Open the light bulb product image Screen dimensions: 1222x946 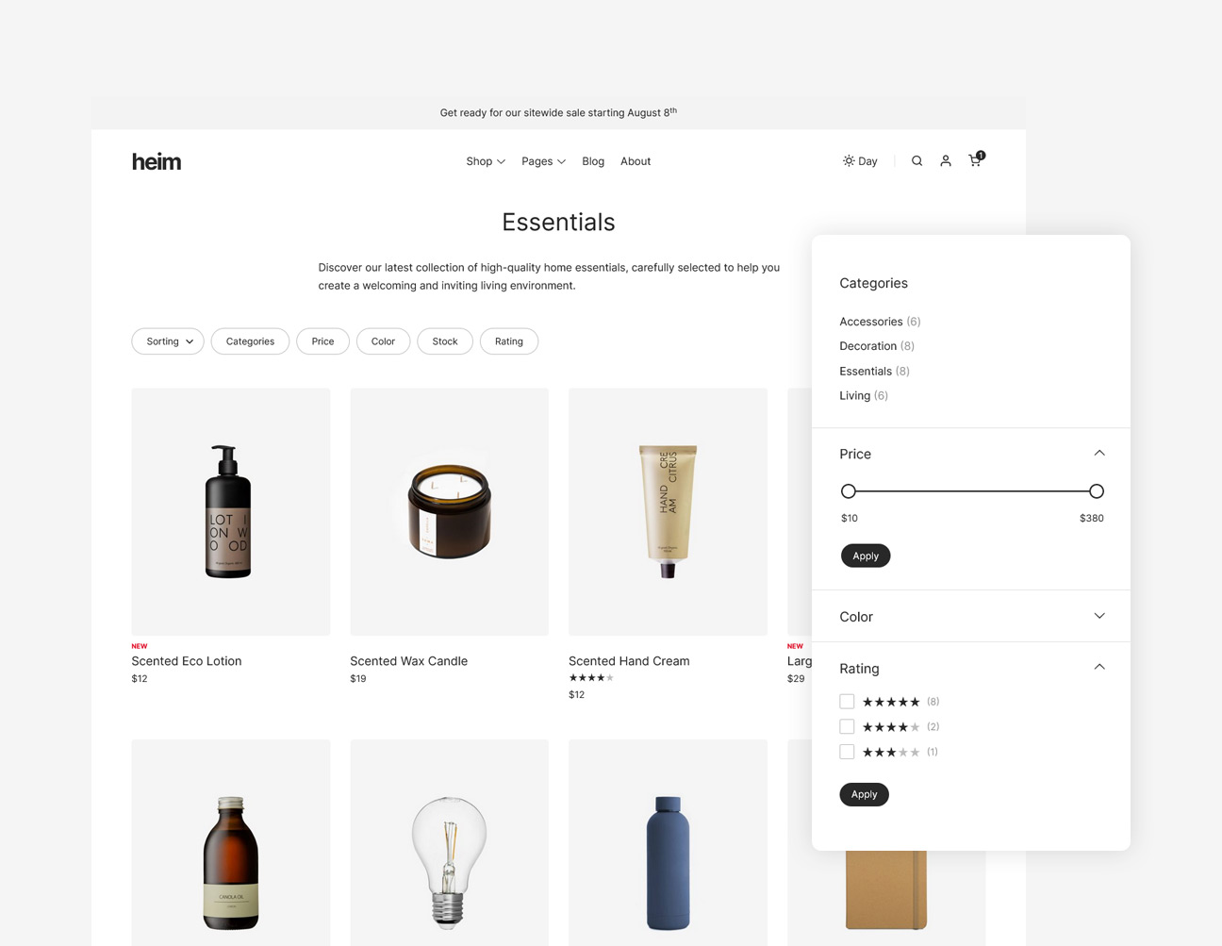tap(449, 842)
